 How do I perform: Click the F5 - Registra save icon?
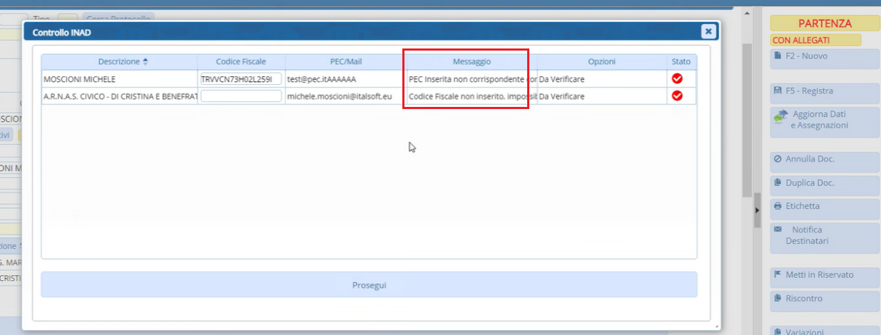pos(778,91)
